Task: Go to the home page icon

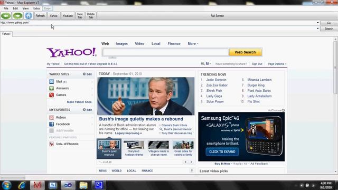Action: tap(29, 16)
